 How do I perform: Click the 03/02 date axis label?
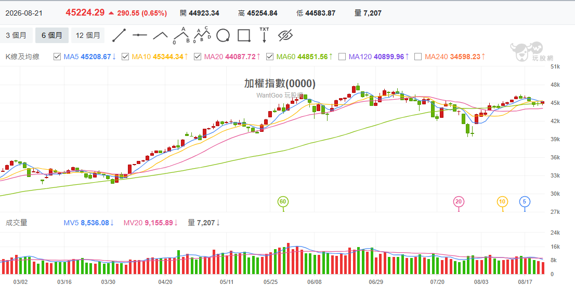click(21, 282)
